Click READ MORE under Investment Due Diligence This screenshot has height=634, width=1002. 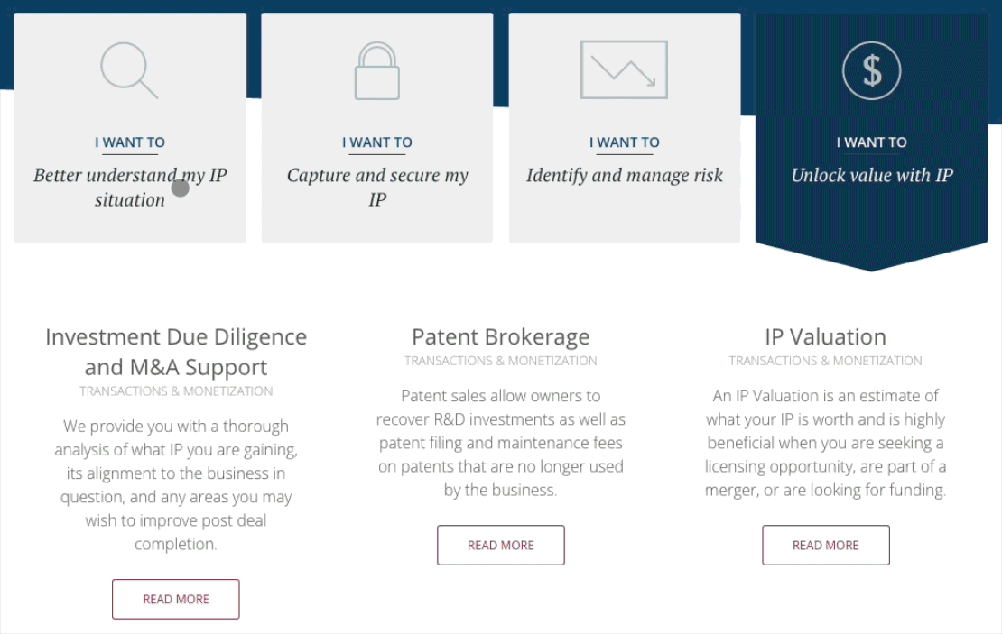(175, 599)
